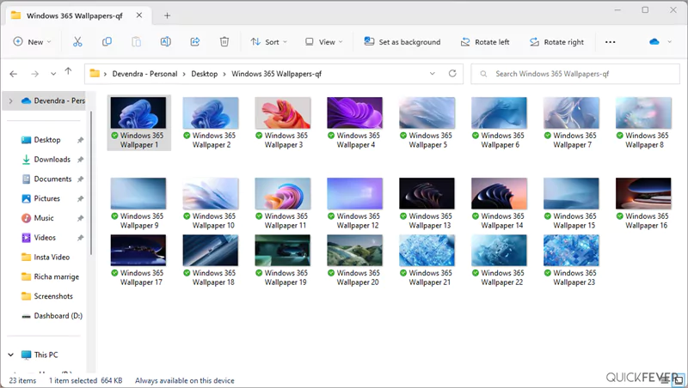Click the Rename icon in toolbar
Screen dimensions: 688x388
point(165,42)
